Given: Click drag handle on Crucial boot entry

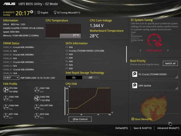Looking at the screenshot, I should [177, 77].
